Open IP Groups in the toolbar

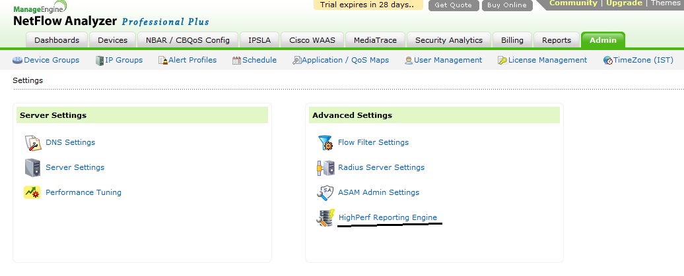(119, 60)
